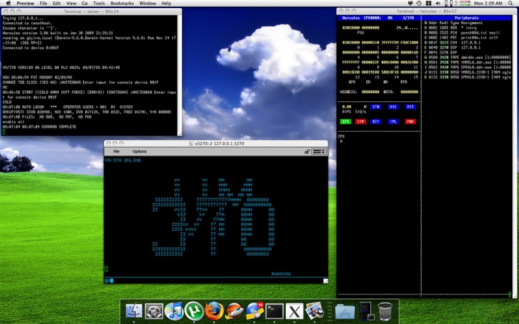
Task: Open the Trash in the dock
Action: [385, 311]
